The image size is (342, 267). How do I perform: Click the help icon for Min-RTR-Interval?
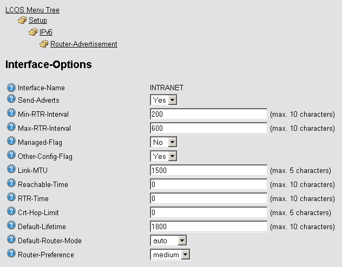[11, 114]
